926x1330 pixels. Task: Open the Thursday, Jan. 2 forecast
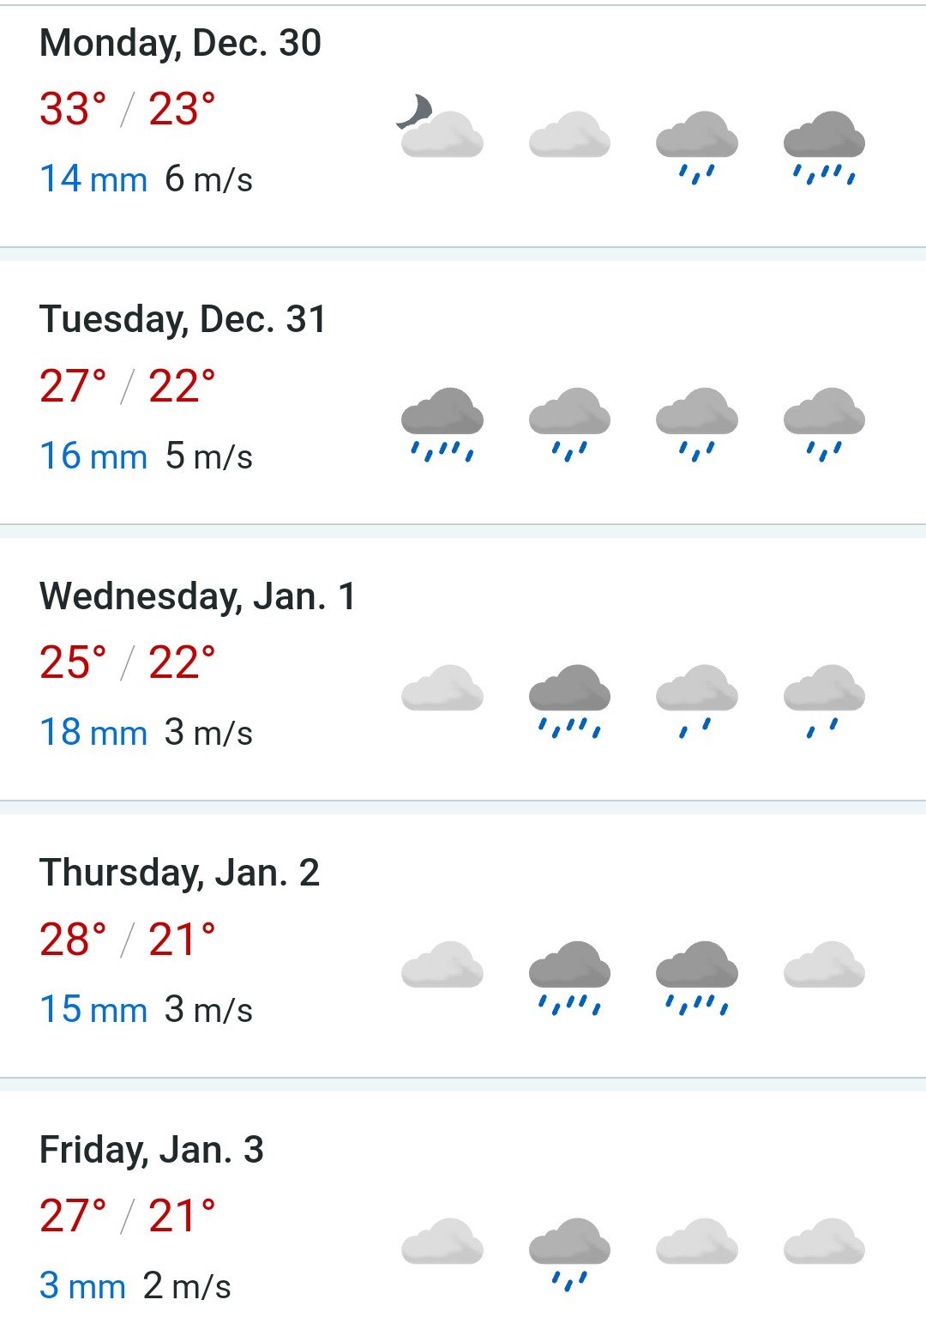pyautogui.click(x=463, y=946)
